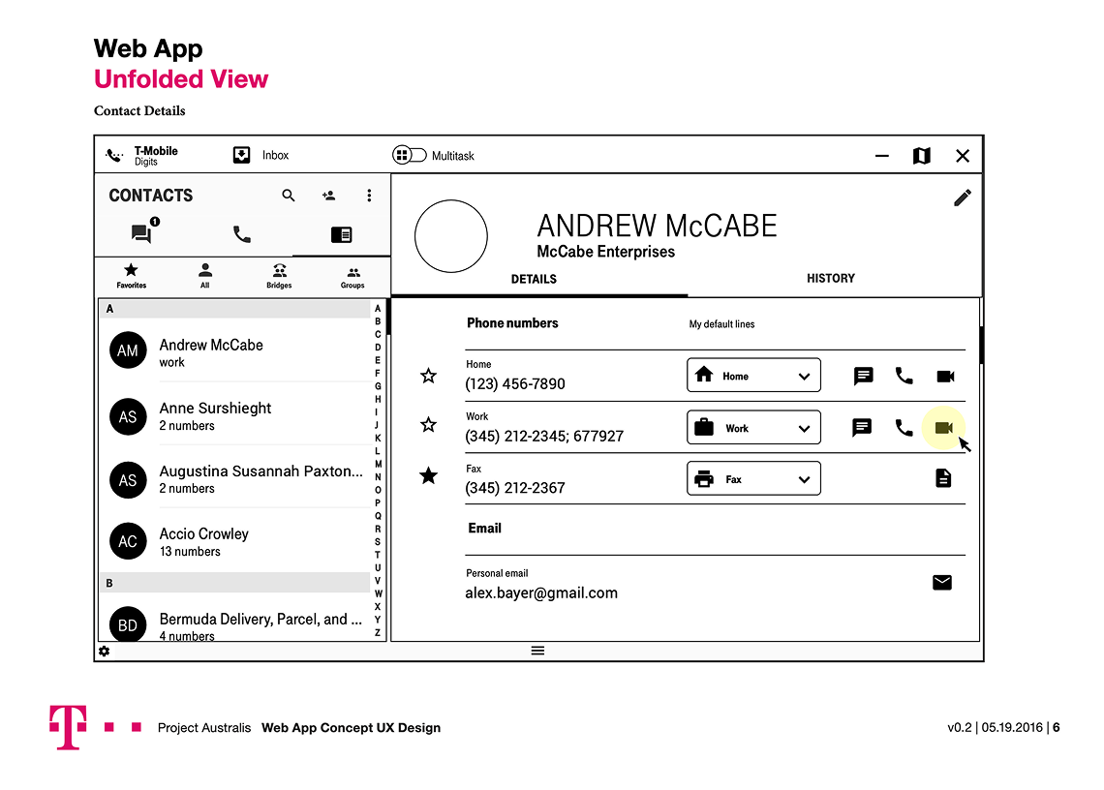Viewport: 1104px width, 790px height.
Task: Open contacts three-dot overflow menu
Action: tap(369, 195)
